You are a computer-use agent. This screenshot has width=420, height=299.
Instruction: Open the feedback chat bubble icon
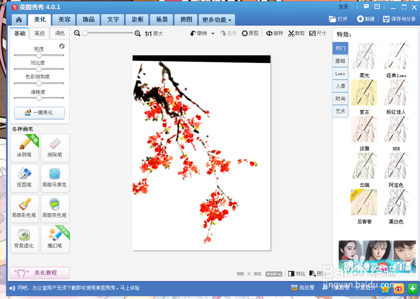pos(366,7)
